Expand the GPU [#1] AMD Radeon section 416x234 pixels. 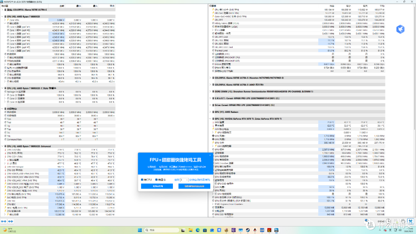tap(210, 112)
